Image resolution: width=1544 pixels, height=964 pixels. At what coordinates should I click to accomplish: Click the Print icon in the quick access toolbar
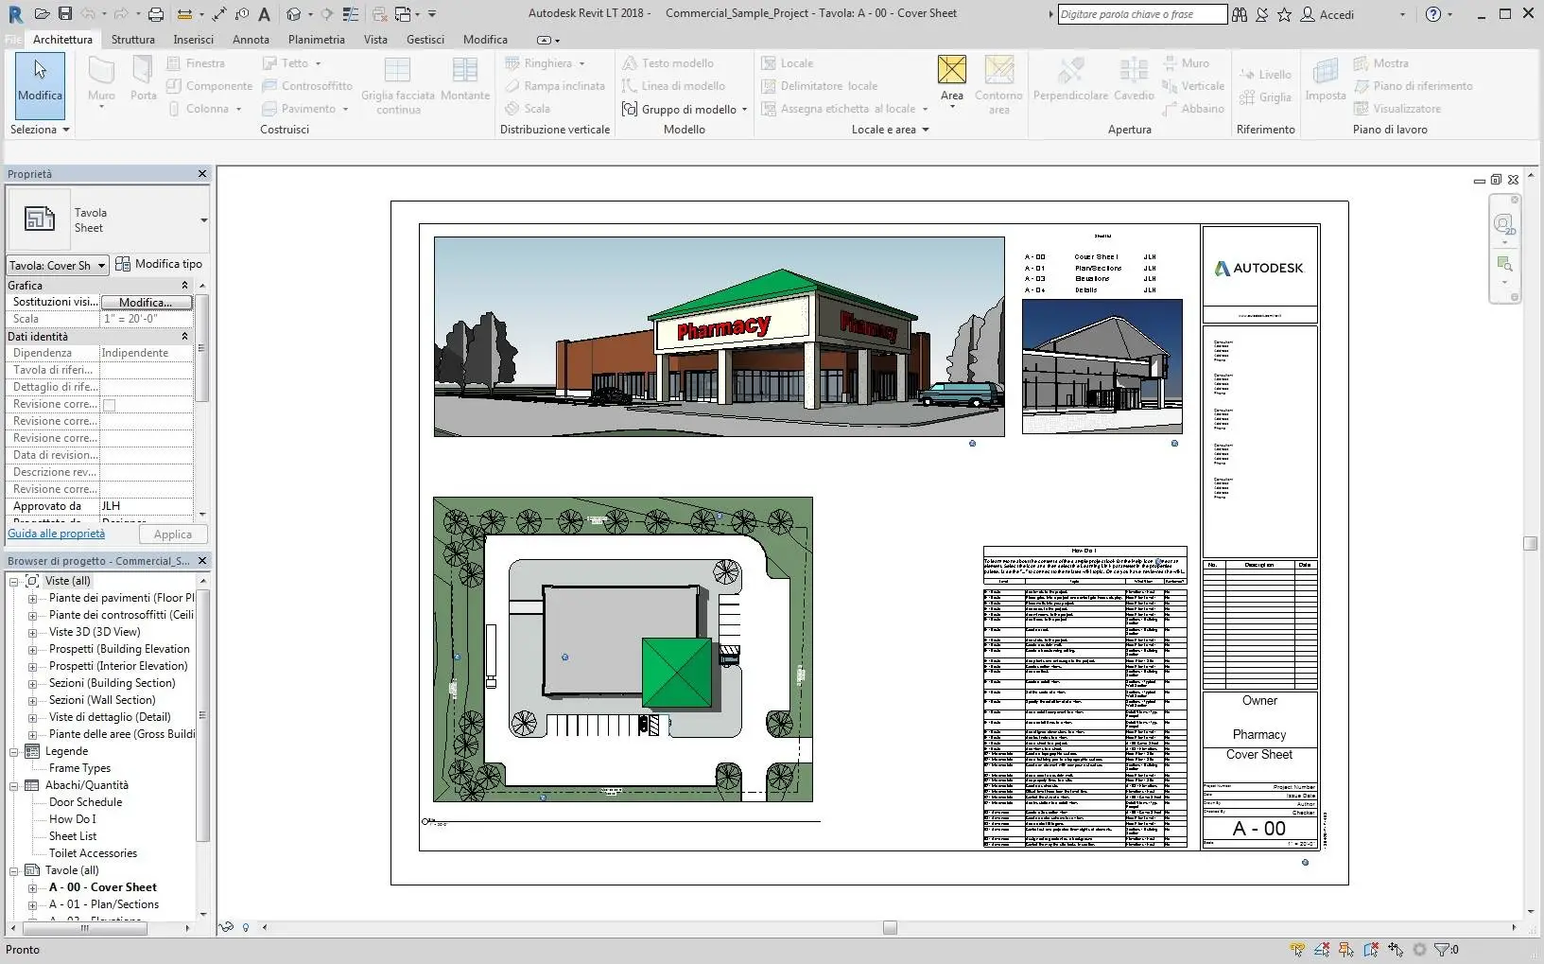click(x=156, y=14)
